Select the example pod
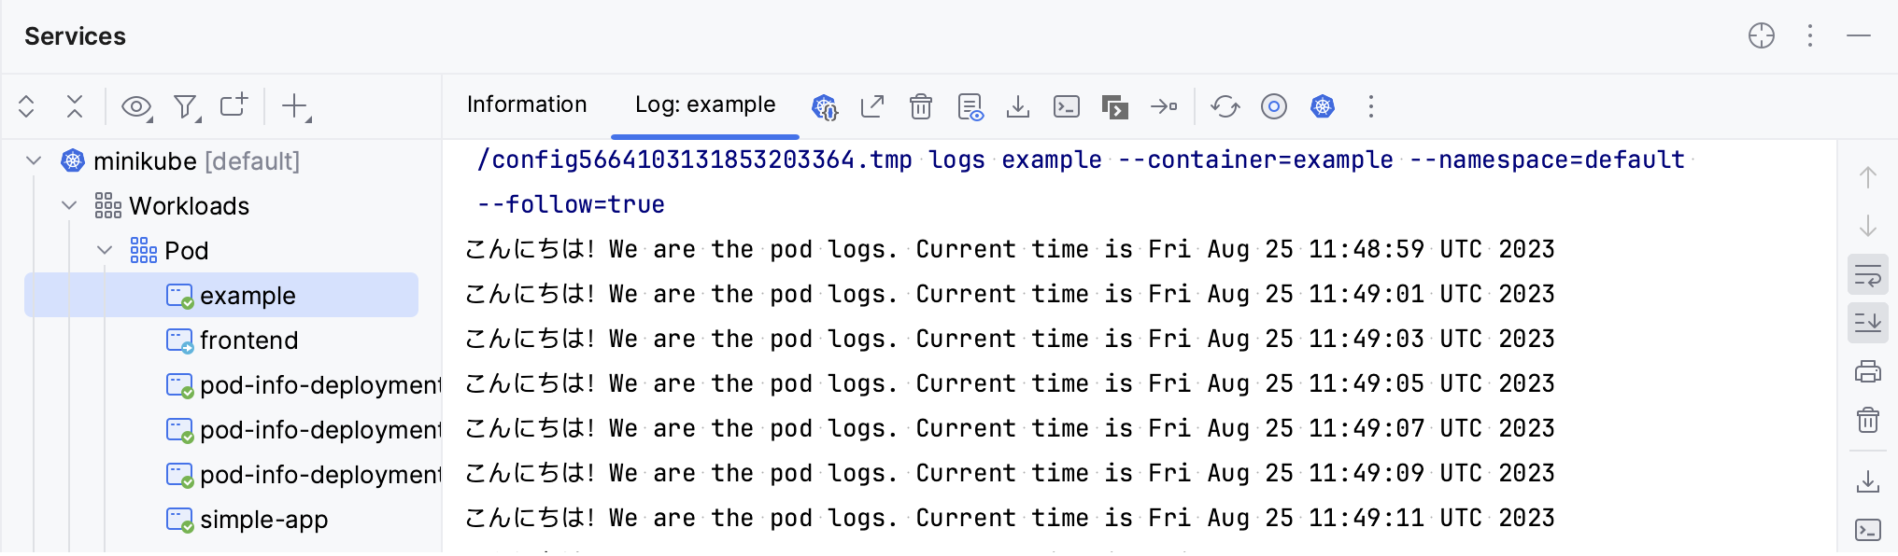The width and height of the screenshot is (1898, 556). click(x=221, y=295)
